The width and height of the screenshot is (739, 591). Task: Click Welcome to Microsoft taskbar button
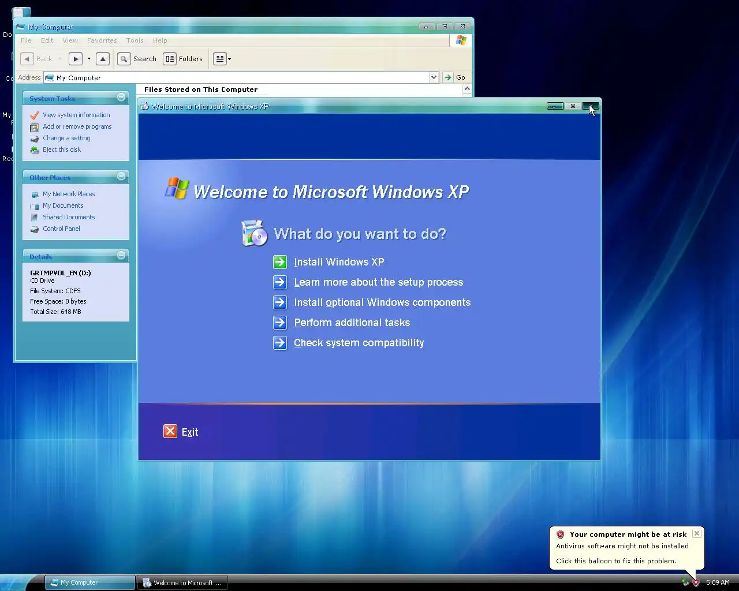(x=182, y=582)
